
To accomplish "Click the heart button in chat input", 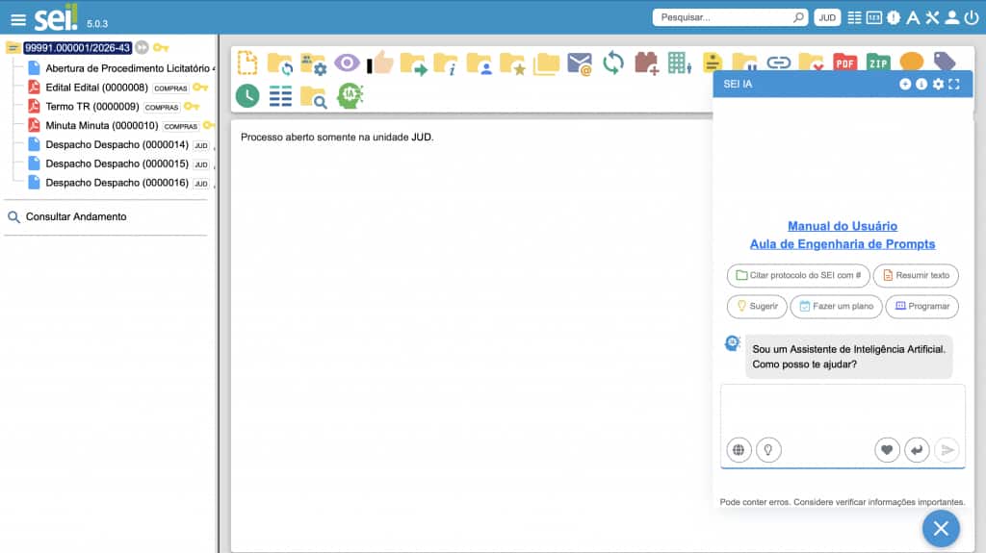I will [887, 450].
